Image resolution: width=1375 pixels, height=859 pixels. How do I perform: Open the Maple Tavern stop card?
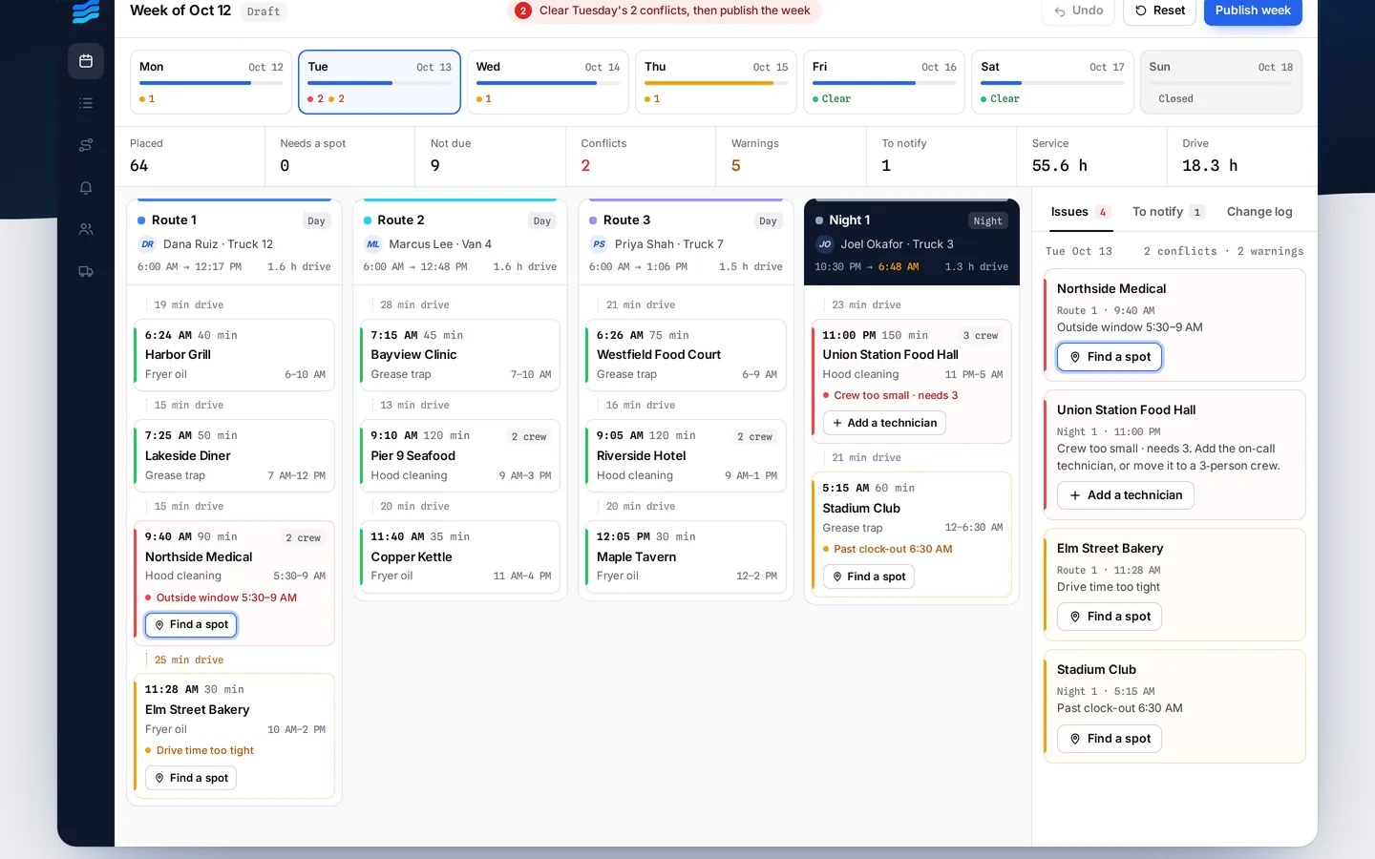click(686, 556)
